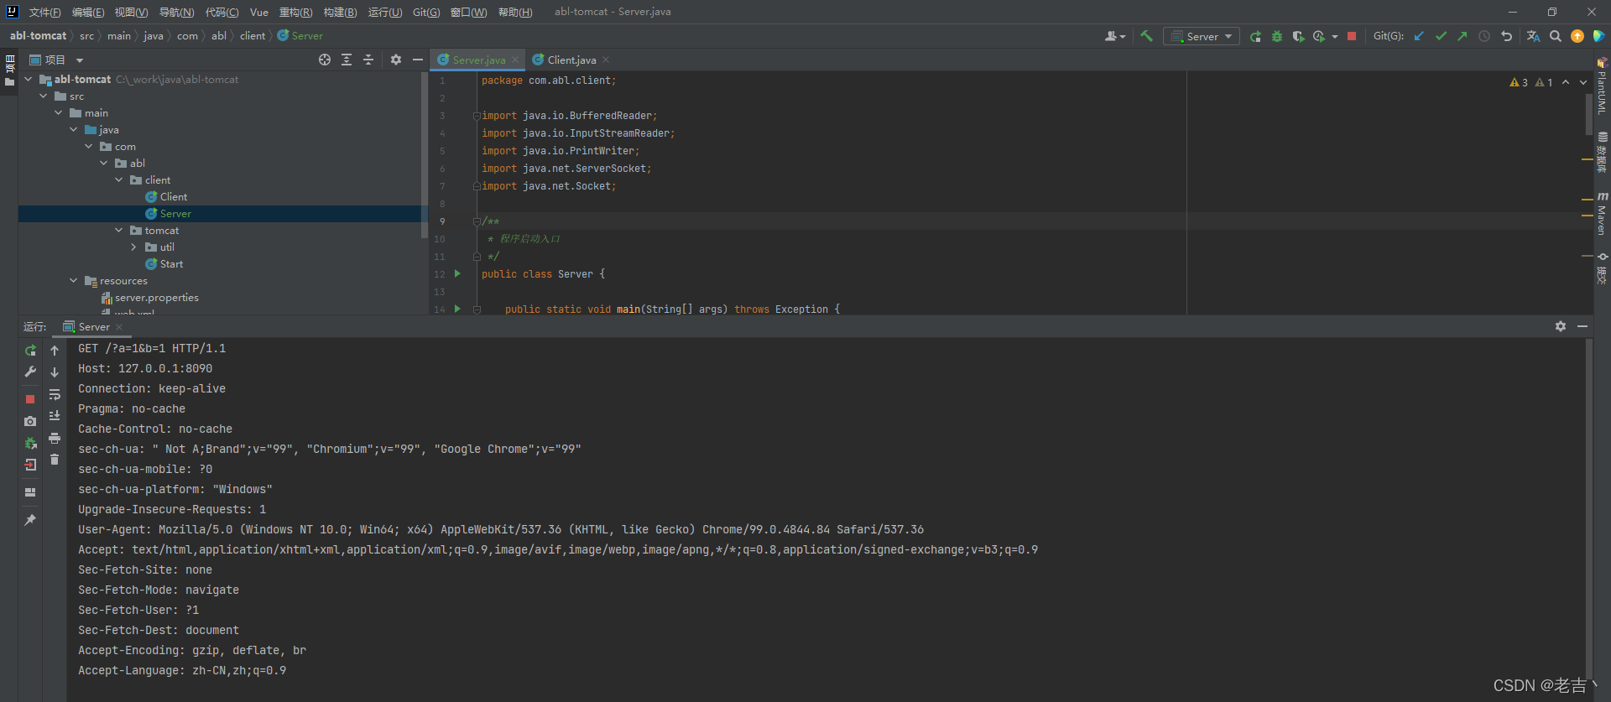Open project panel settings gear
Image resolution: width=1611 pixels, height=702 pixels.
tap(396, 60)
